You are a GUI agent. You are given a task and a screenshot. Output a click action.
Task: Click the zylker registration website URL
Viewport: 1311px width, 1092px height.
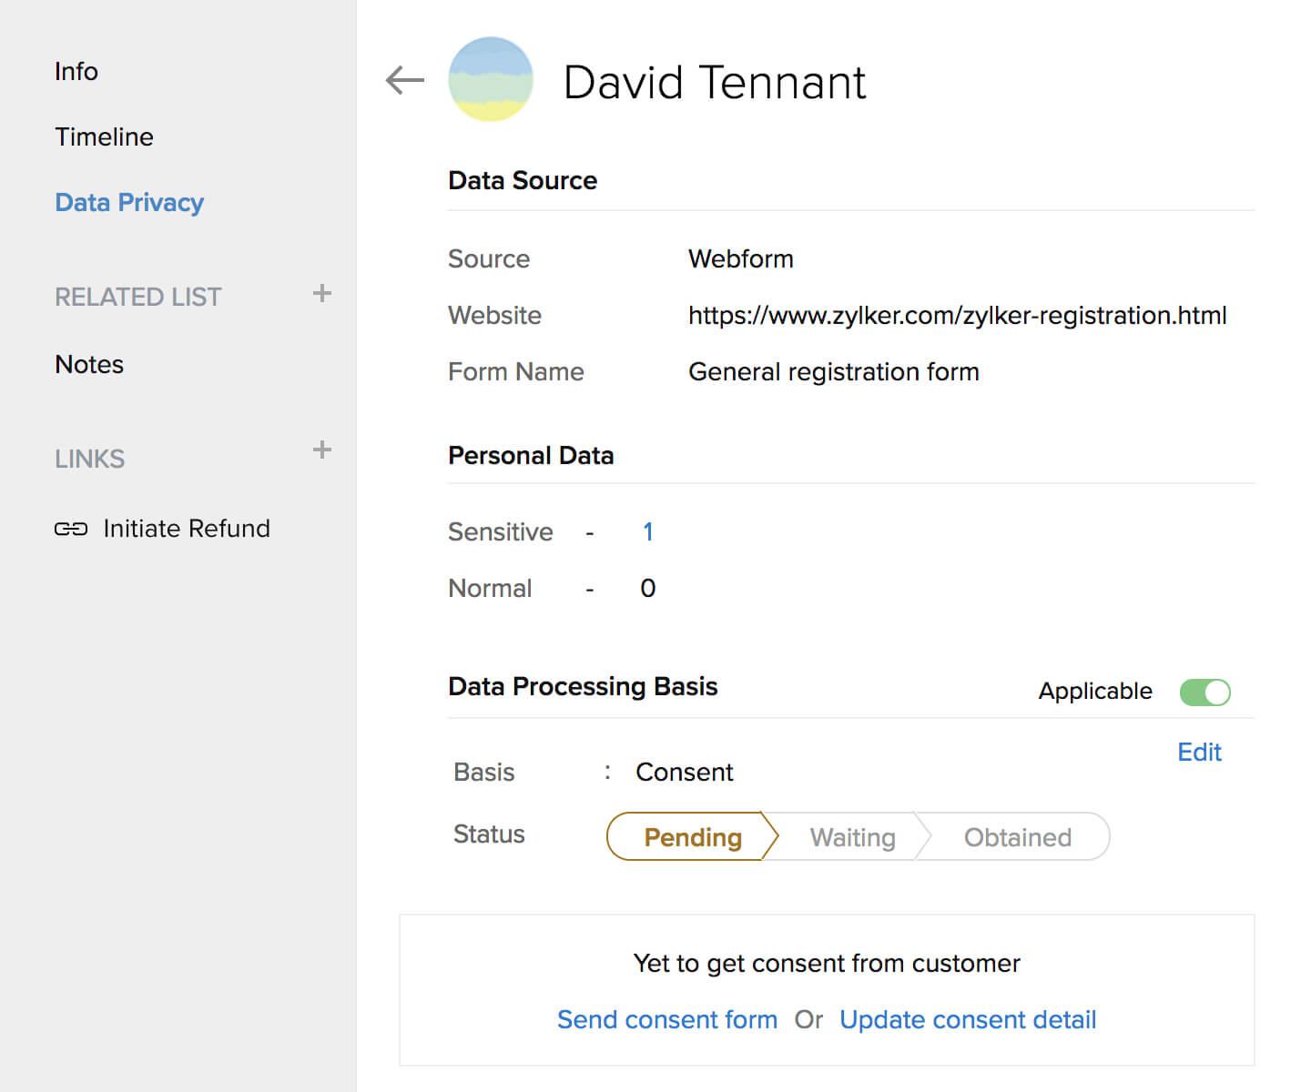(x=957, y=315)
